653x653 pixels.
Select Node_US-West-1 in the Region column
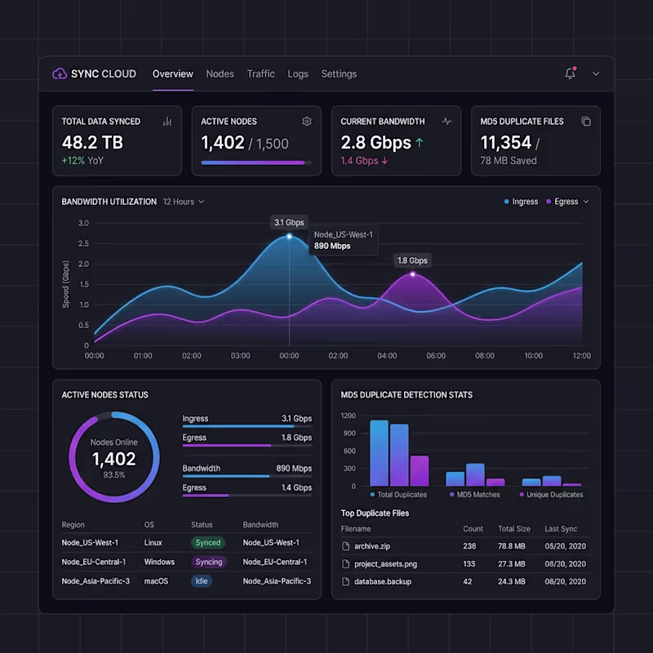(90, 543)
